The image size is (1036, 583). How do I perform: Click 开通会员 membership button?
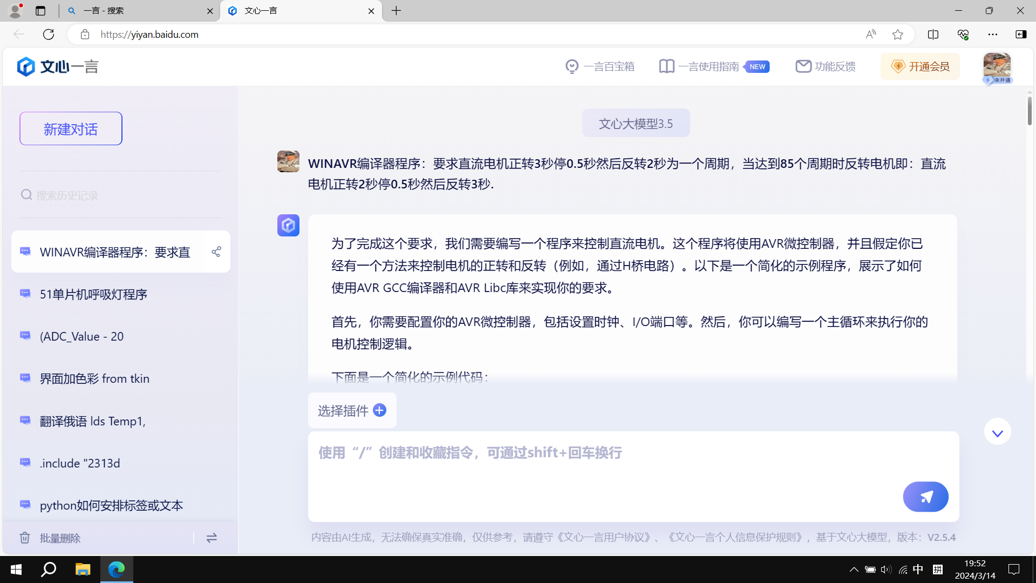pyautogui.click(x=920, y=66)
